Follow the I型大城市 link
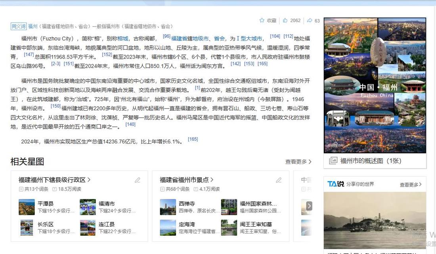This screenshot has width=436, height=254. click(x=249, y=38)
